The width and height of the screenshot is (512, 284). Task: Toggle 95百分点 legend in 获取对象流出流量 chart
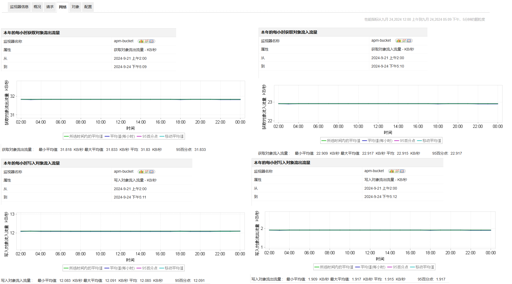pyautogui.click(x=147, y=136)
